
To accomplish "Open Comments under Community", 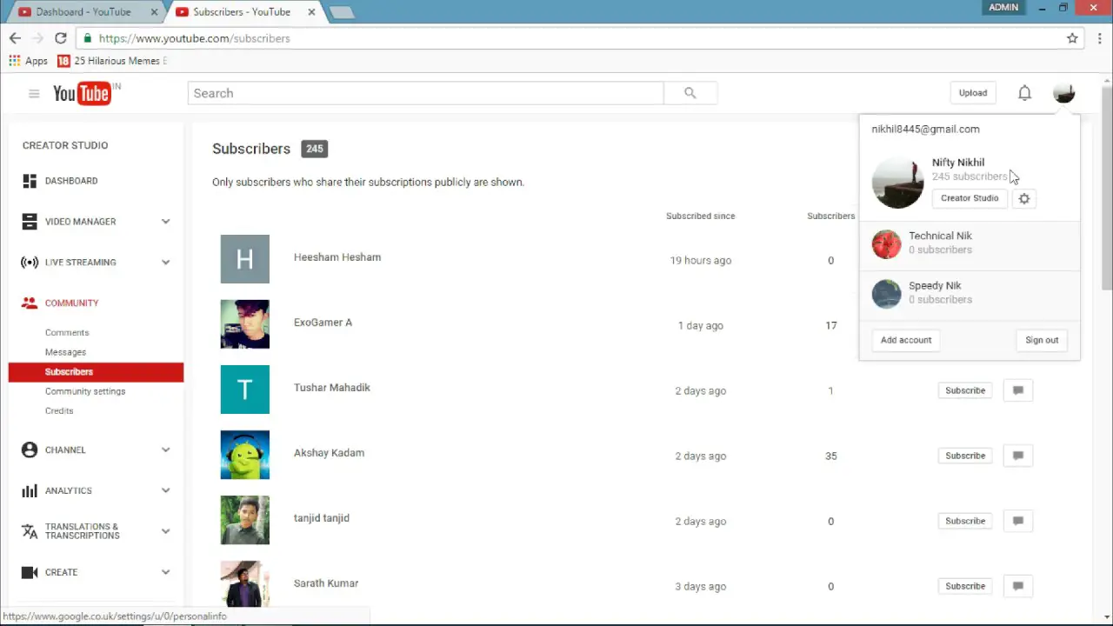I will pyautogui.click(x=67, y=333).
